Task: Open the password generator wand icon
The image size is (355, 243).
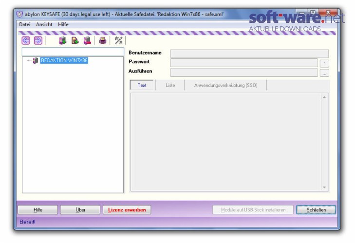Action: 118,40
